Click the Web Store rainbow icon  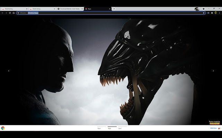[x=219, y=128]
